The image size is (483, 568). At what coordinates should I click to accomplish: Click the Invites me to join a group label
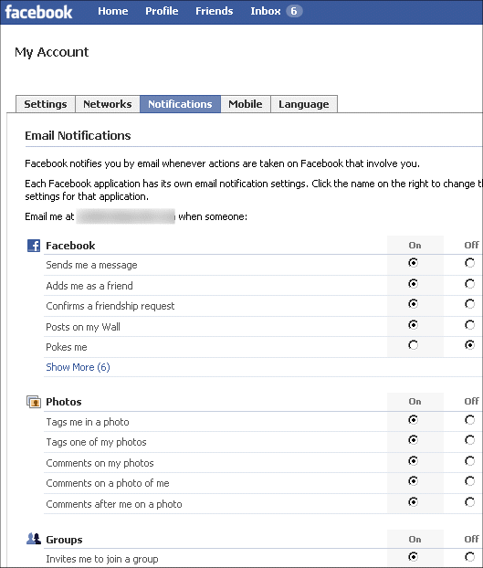[x=102, y=559]
